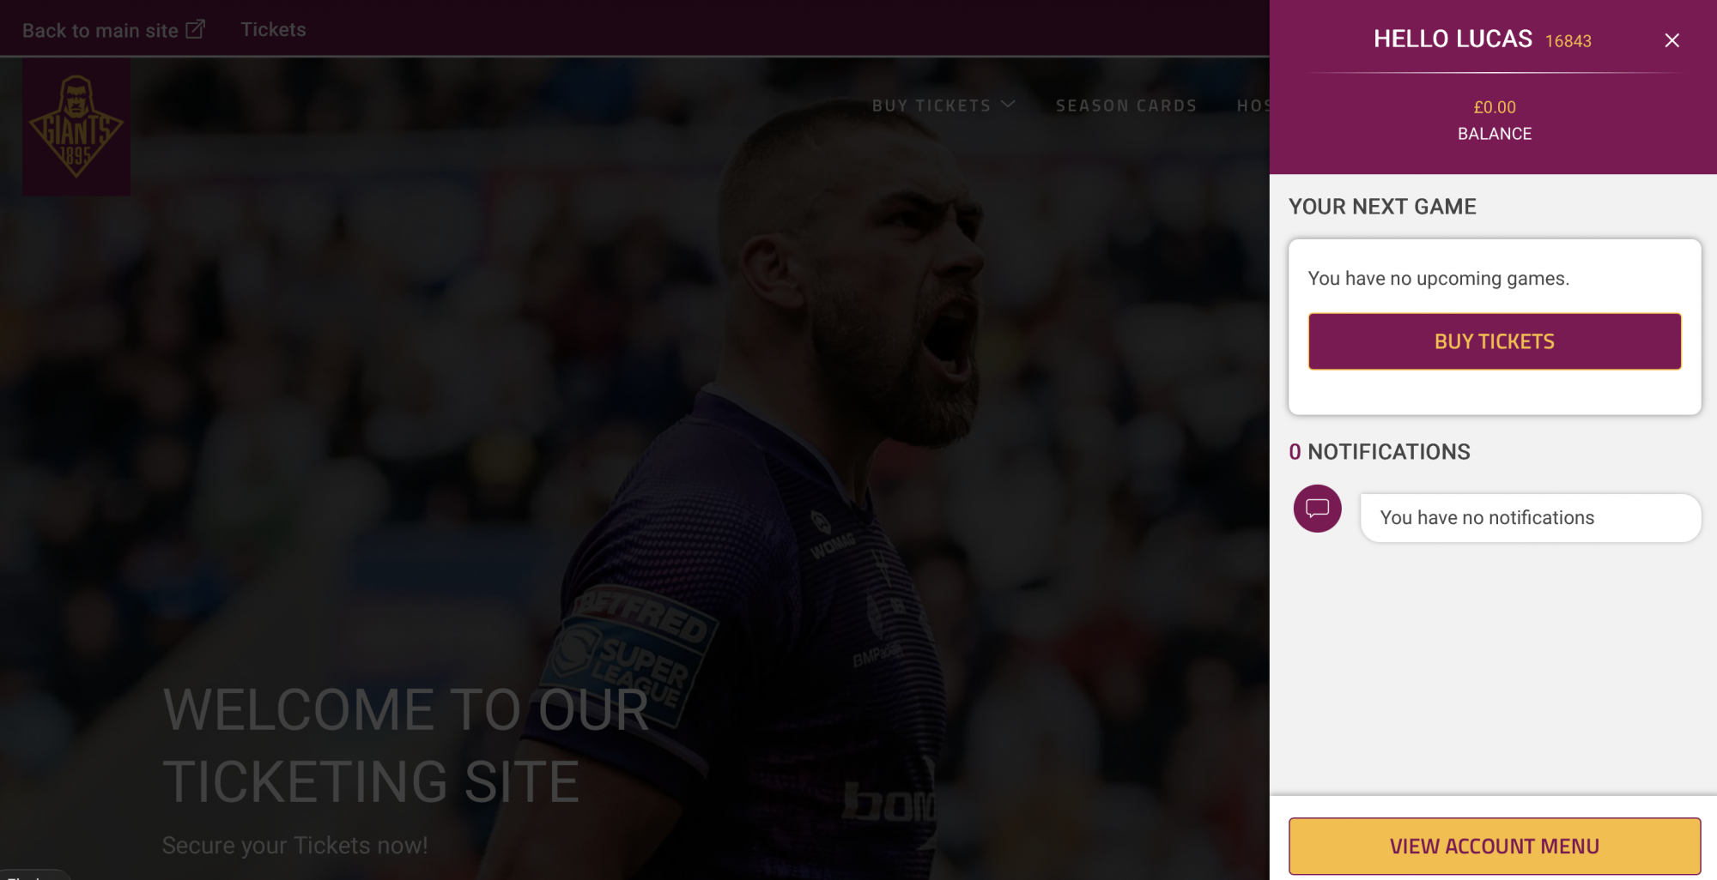This screenshot has height=880, width=1717.
Task: Click the 'You have no upcoming games' text
Action: 1438,279
